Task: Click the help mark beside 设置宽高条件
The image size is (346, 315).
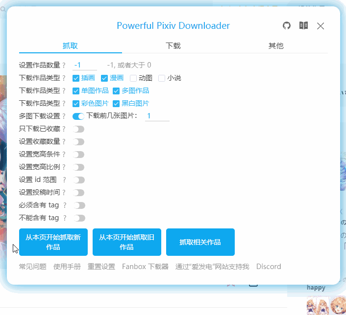Action: [x=64, y=155]
